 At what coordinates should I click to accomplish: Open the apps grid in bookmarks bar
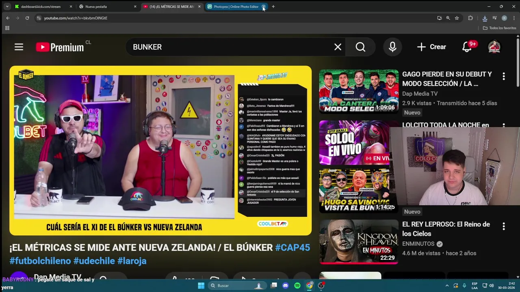click(x=7, y=28)
